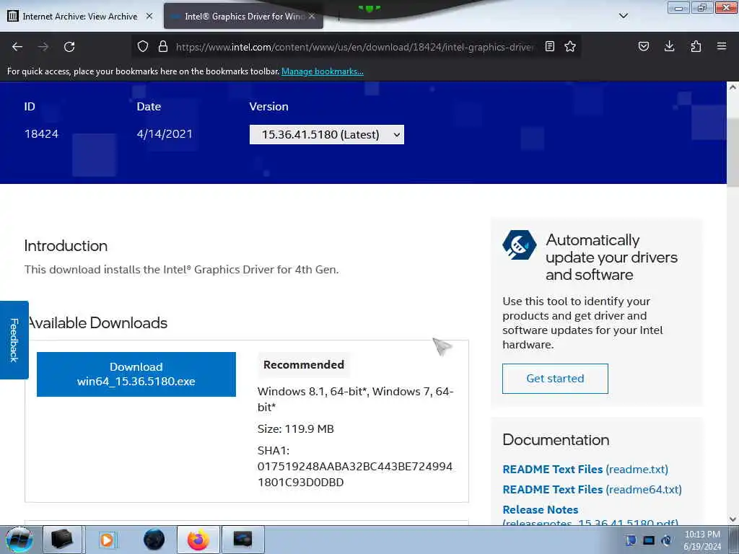Go back using the browser back arrow
739x554 pixels.
pyautogui.click(x=17, y=47)
